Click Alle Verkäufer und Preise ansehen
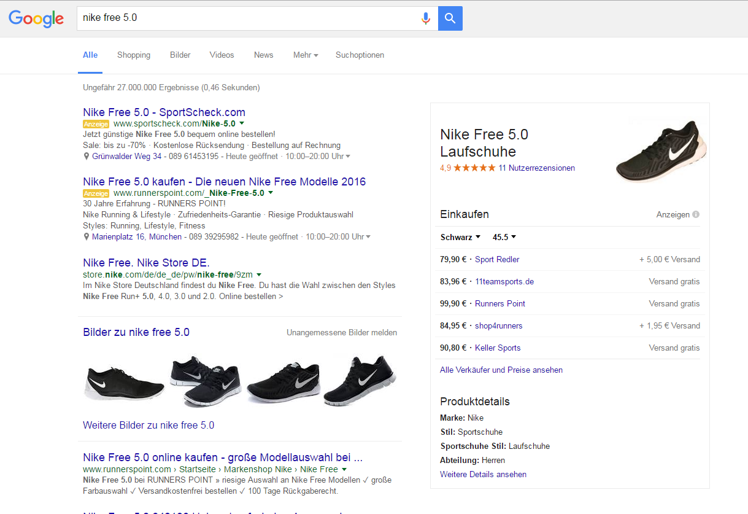Image resolution: width=748 pixels, height=514 pixels. 501,370
